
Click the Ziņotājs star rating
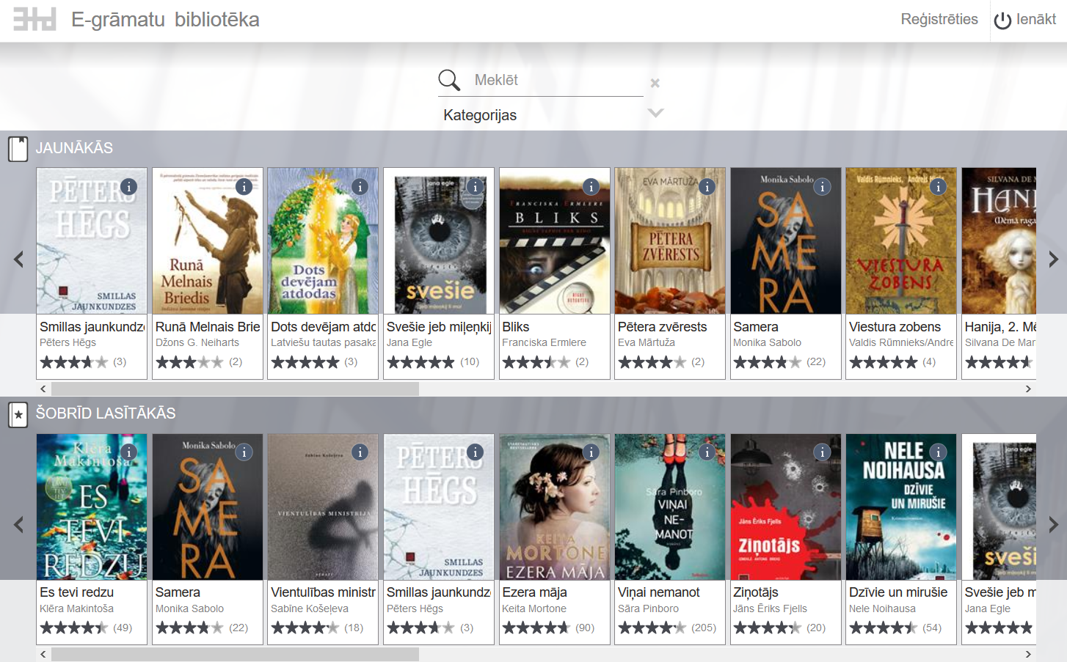tap(767, 628)
